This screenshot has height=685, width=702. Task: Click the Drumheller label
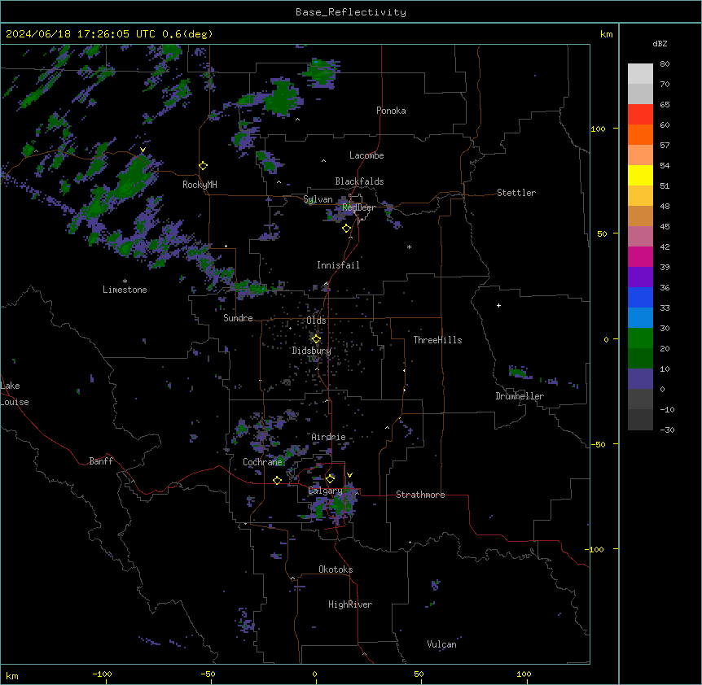[x=520, y=396]
